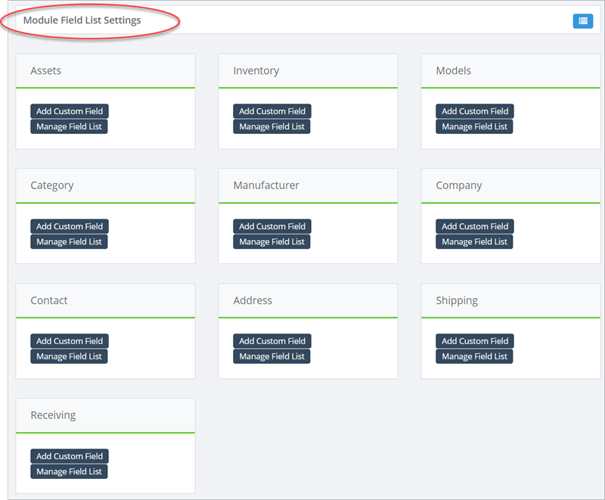The width and height of the screenshot is (605, 500).
Task: Add a custom field to Receiving
Action: [70, 456]
